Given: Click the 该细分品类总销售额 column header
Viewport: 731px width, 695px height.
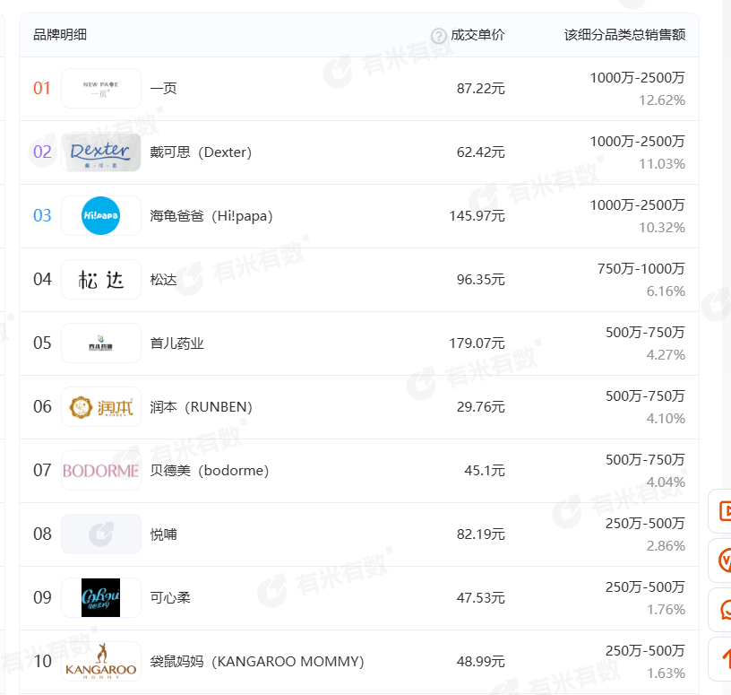Looking at the screenshot, I should tap(624, 35).
